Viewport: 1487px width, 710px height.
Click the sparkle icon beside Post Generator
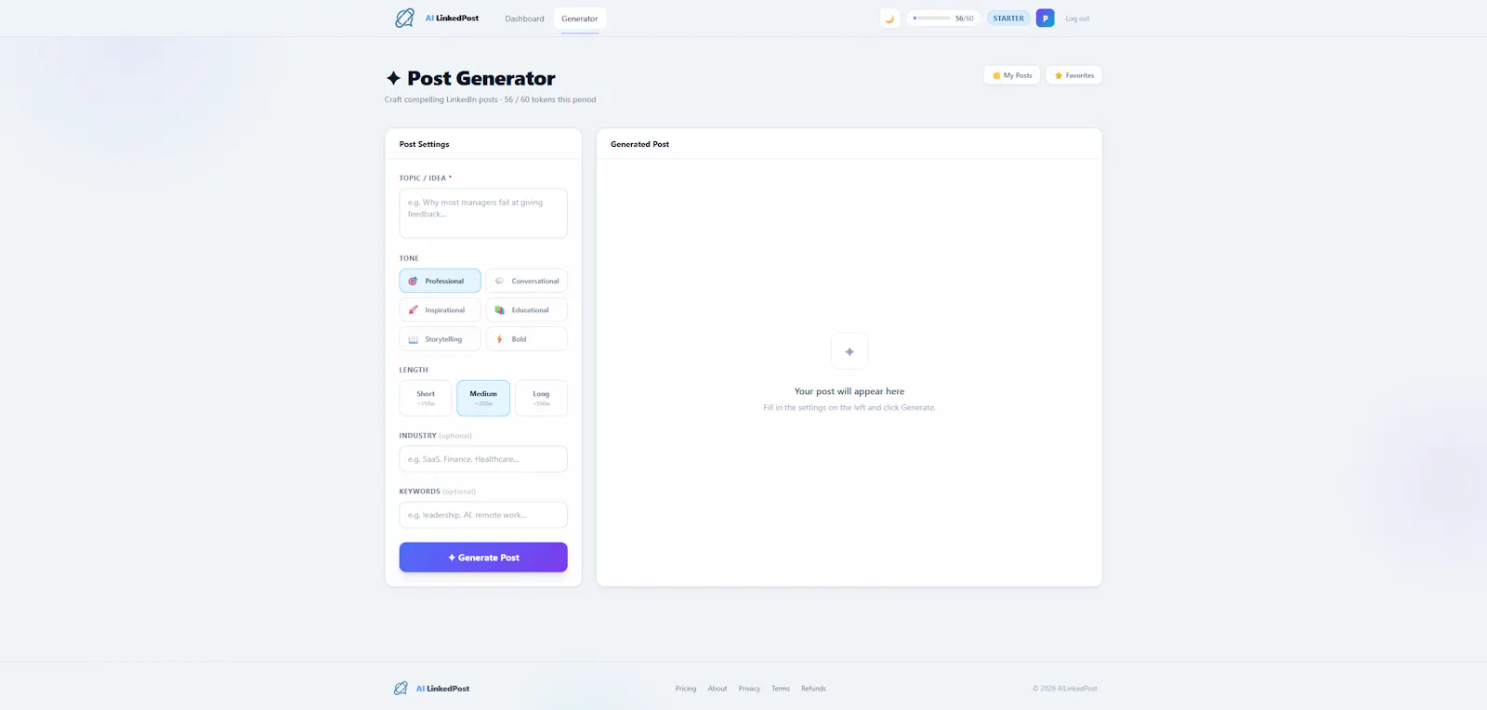[x=393, y=78]
